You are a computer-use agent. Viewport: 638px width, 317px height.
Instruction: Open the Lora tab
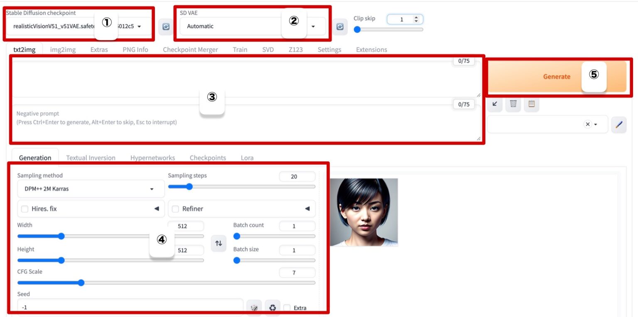[x=247, y=158]
